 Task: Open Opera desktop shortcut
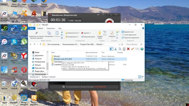click(24, 71)
